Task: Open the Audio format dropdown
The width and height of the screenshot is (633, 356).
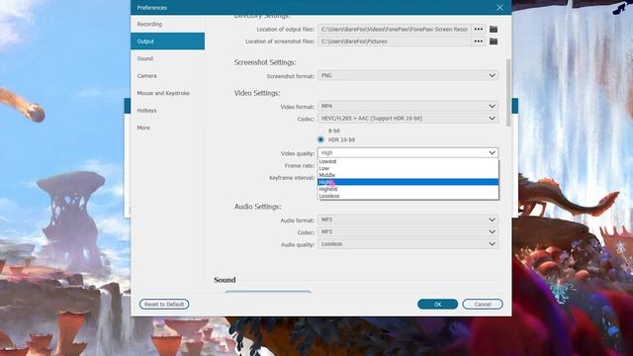Action: [x=407, y=220]
